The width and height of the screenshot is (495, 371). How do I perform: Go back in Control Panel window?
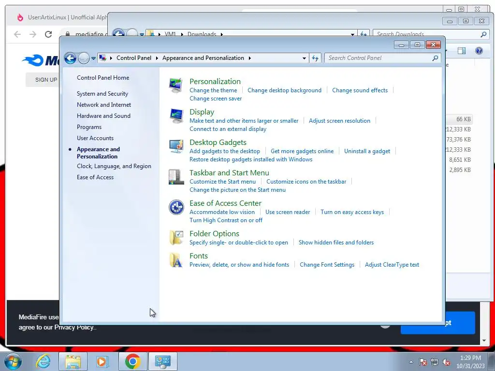click(70, 58)
